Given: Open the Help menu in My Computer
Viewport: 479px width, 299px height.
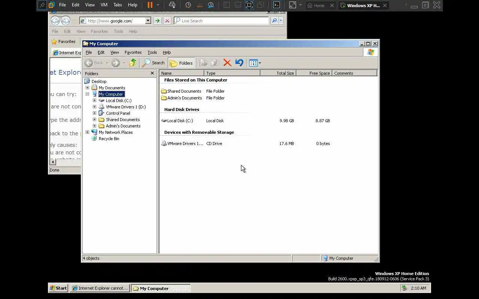Looking at the screenshot, I should [167, 52].
